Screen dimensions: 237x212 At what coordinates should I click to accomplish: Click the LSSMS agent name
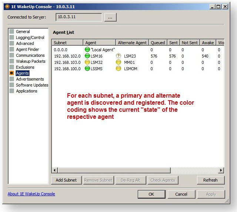(96, 69)
